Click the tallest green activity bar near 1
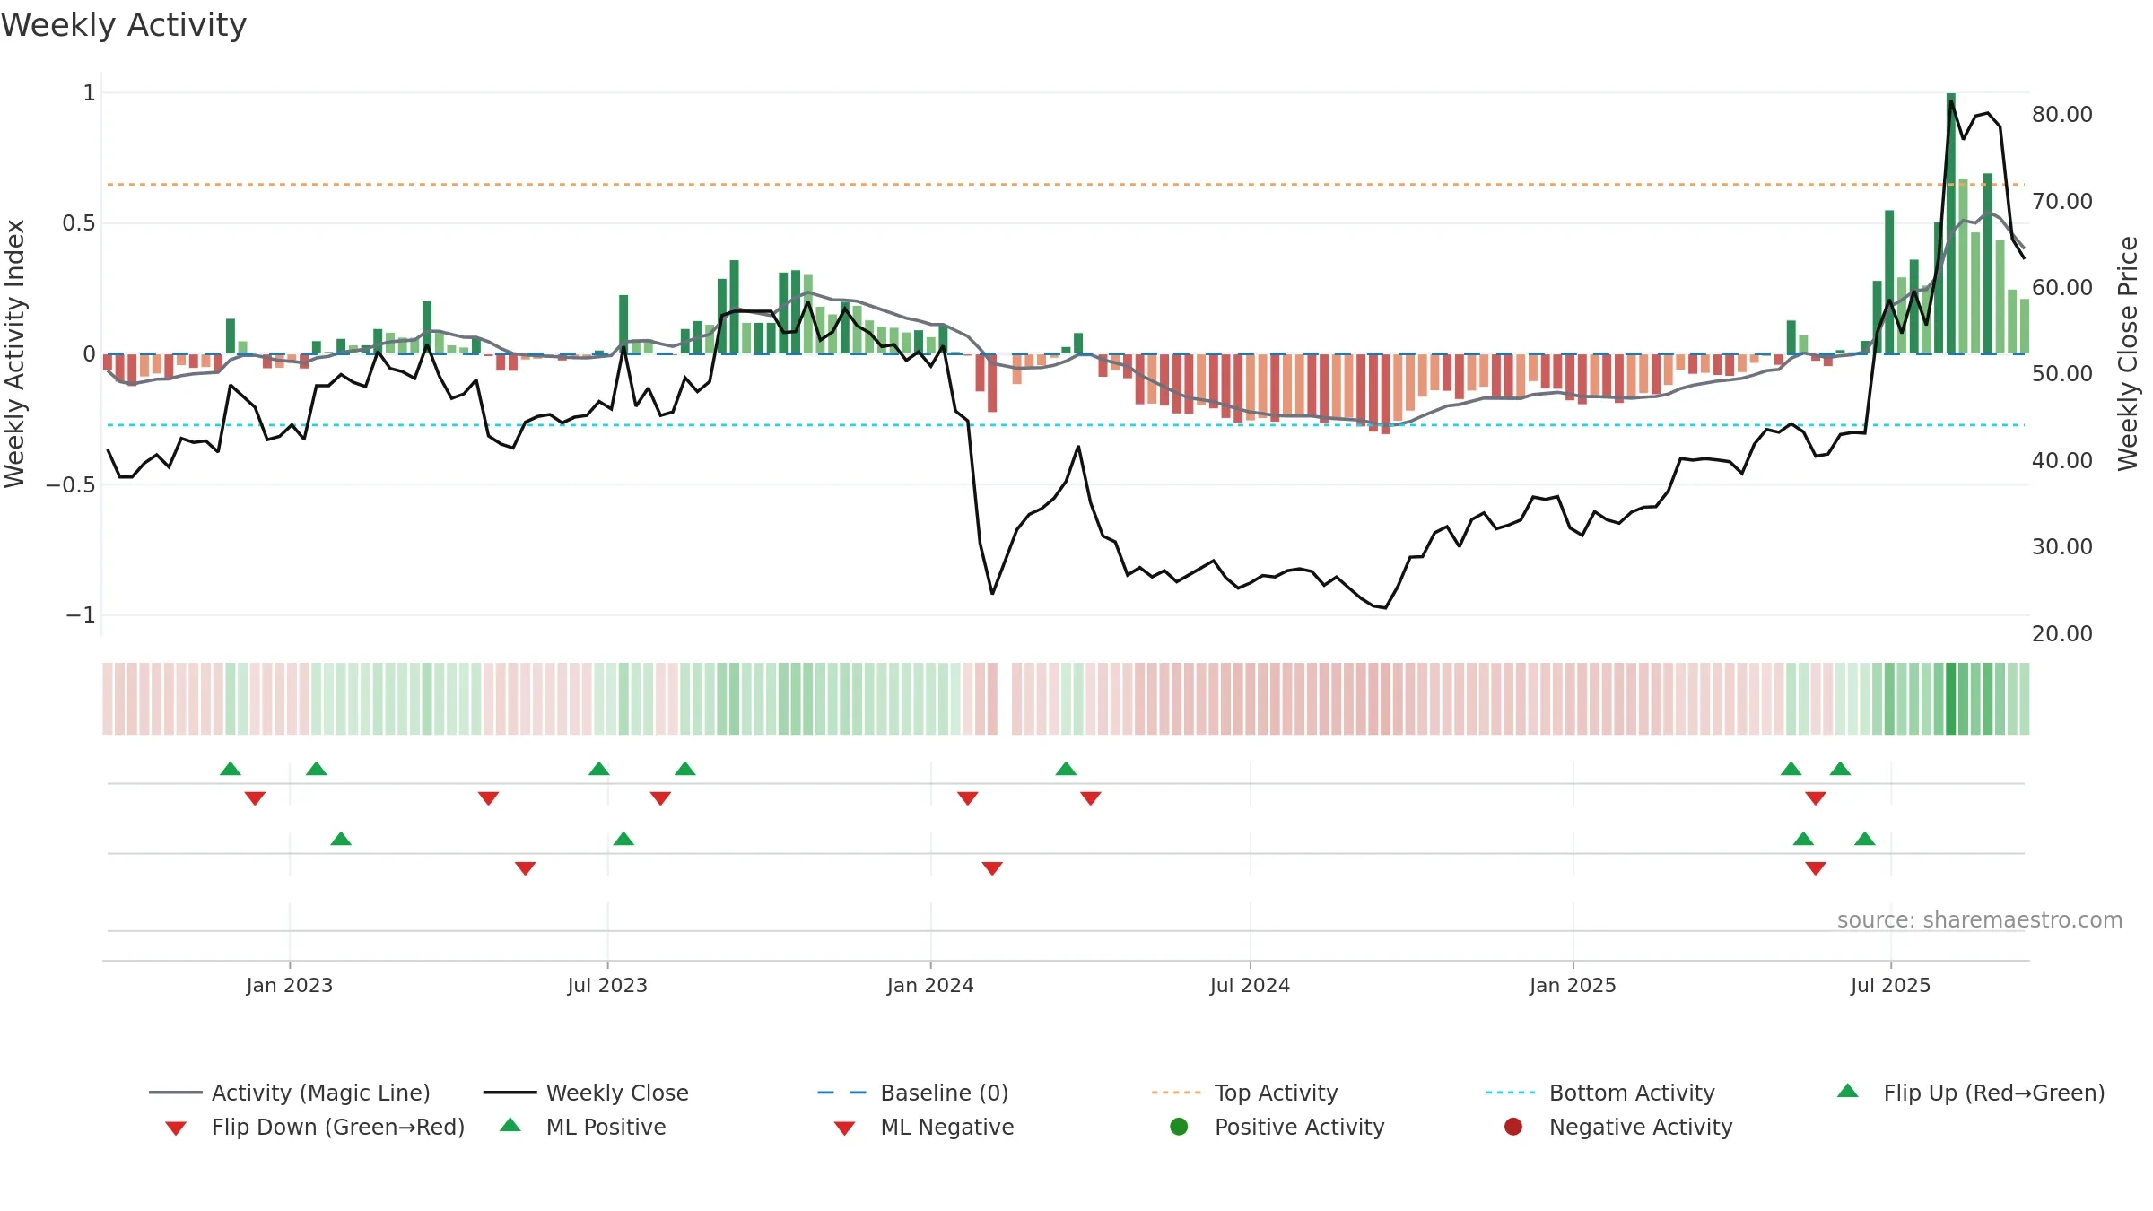Image resolution: width=2153 pixels, height=1211 pixels. coord(1950,223)
